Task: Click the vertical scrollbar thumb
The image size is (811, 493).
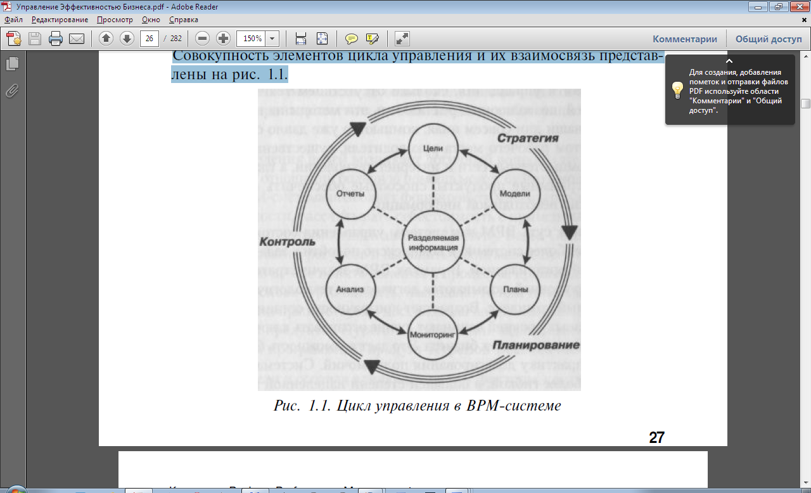Action: click(805, 104)
